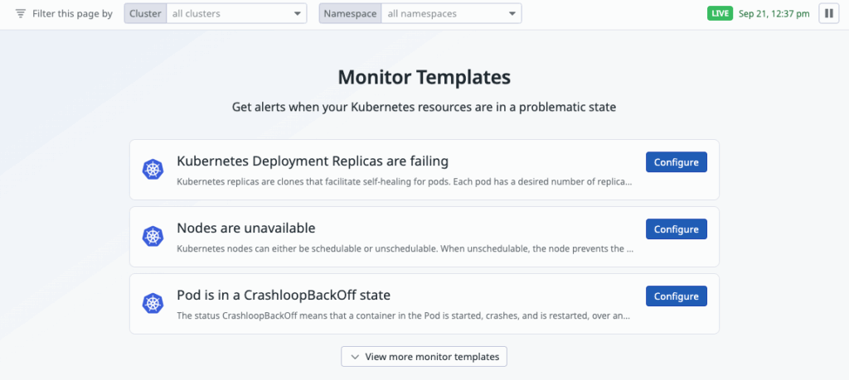
Task: Expand View more monitor templates
Action: [x=424, y=357]
